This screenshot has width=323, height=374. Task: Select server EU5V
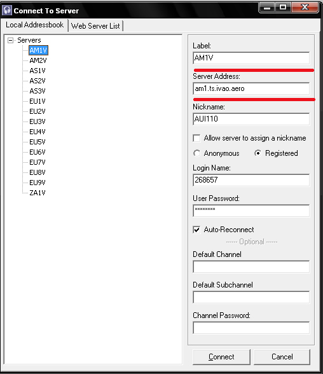point(38,142)
